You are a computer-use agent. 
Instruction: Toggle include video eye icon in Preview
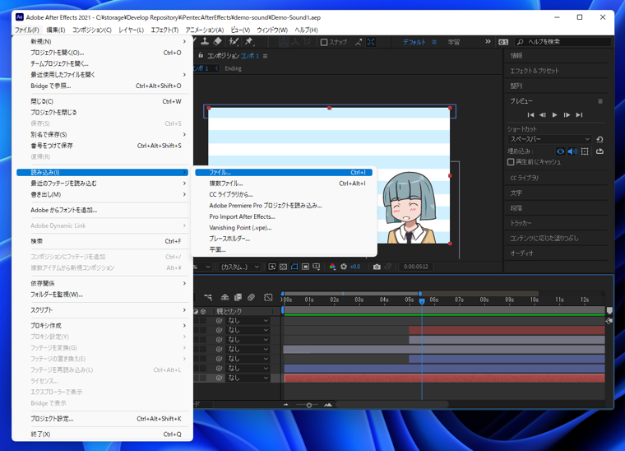(x=560, y=151)
